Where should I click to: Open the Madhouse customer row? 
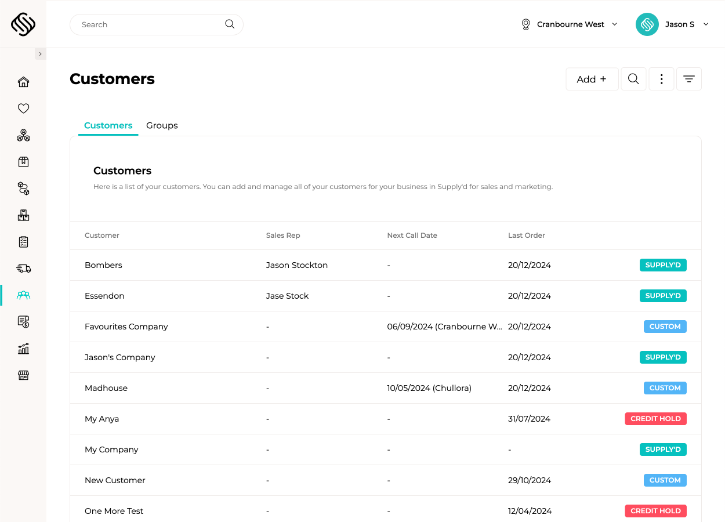pyautogui.click(x=106, y=388)
